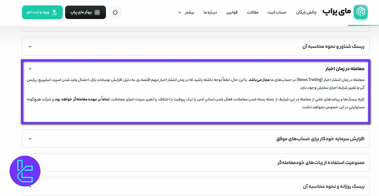Image resolution: width=379 pixels, height=196 pixels.
Task: Click the بروکر مای پراپ button
Action: 86,12
